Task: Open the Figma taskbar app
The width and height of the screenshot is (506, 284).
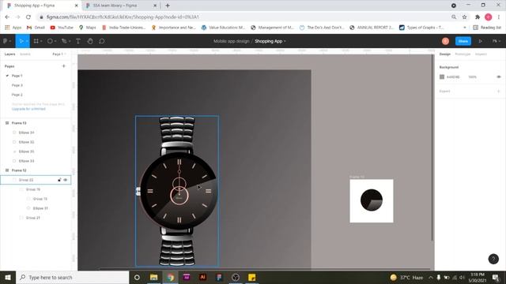Action: (x=219, y=277)
